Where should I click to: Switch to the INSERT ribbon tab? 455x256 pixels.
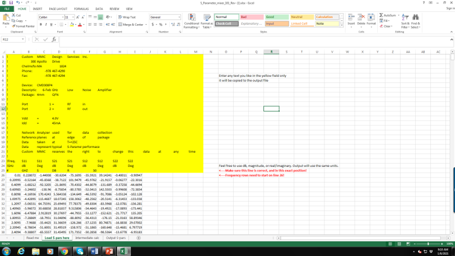(38, 9)
